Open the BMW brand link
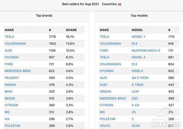 pyautogui.click(x=9, y=92)
